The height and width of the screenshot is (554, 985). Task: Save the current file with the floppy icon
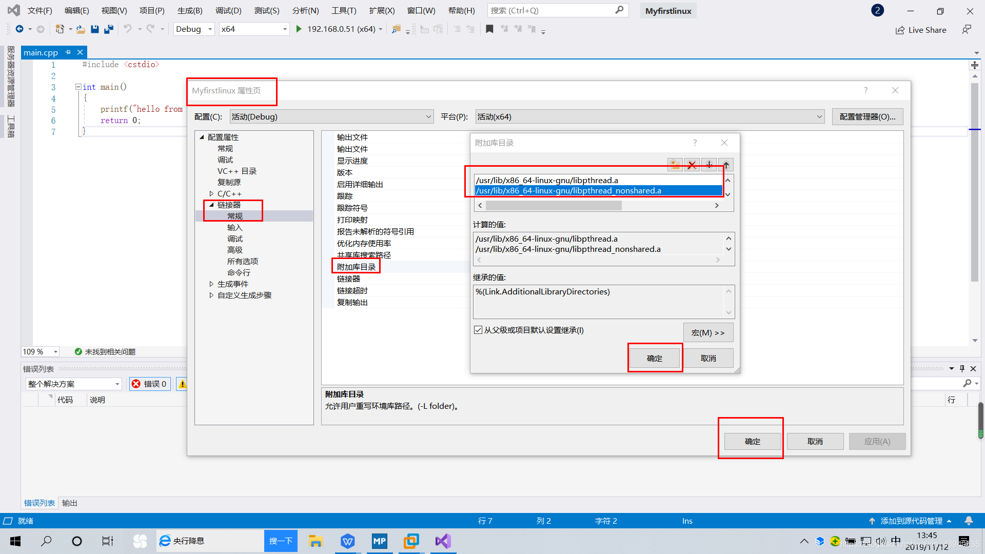coord(94,29)
